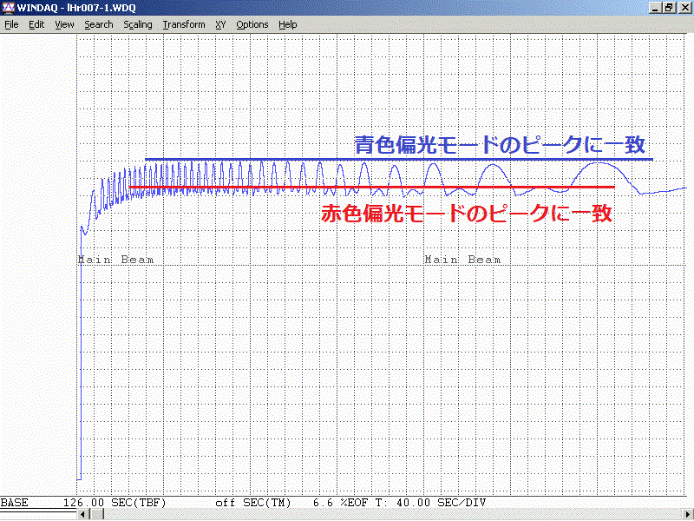
Task: Click the WINDAQ title bar text
Action: click(x=76, y=8)
